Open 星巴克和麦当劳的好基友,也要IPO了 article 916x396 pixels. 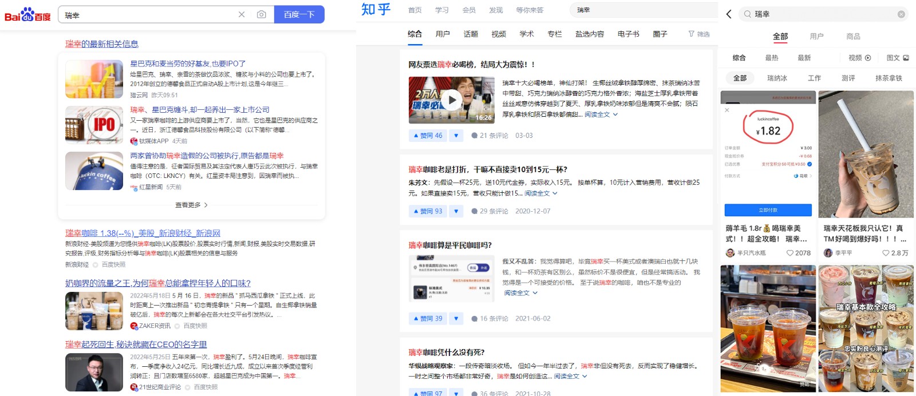coord(188,64)
